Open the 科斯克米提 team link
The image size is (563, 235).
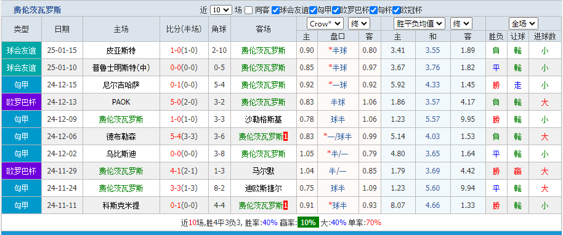coord(121,205)
